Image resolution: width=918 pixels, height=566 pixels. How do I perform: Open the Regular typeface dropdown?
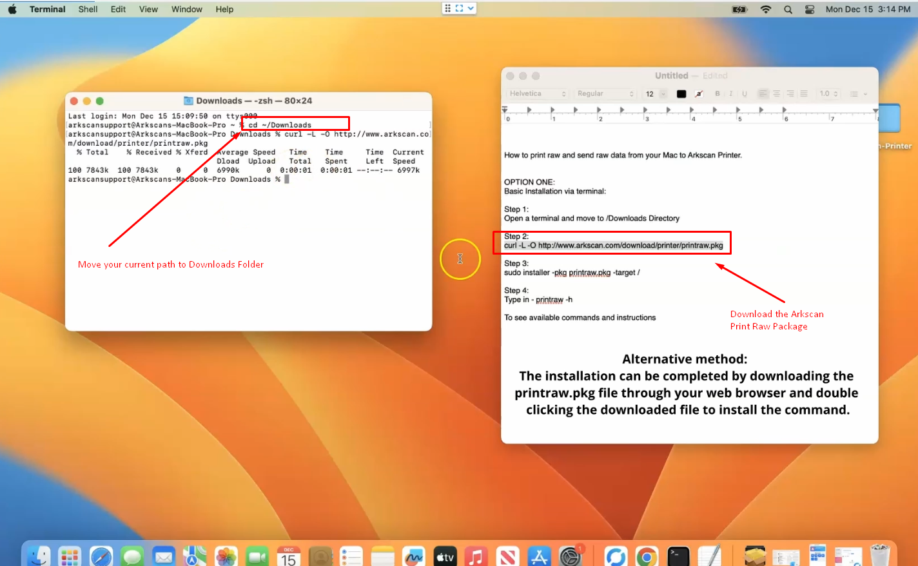tap(605, 93)
